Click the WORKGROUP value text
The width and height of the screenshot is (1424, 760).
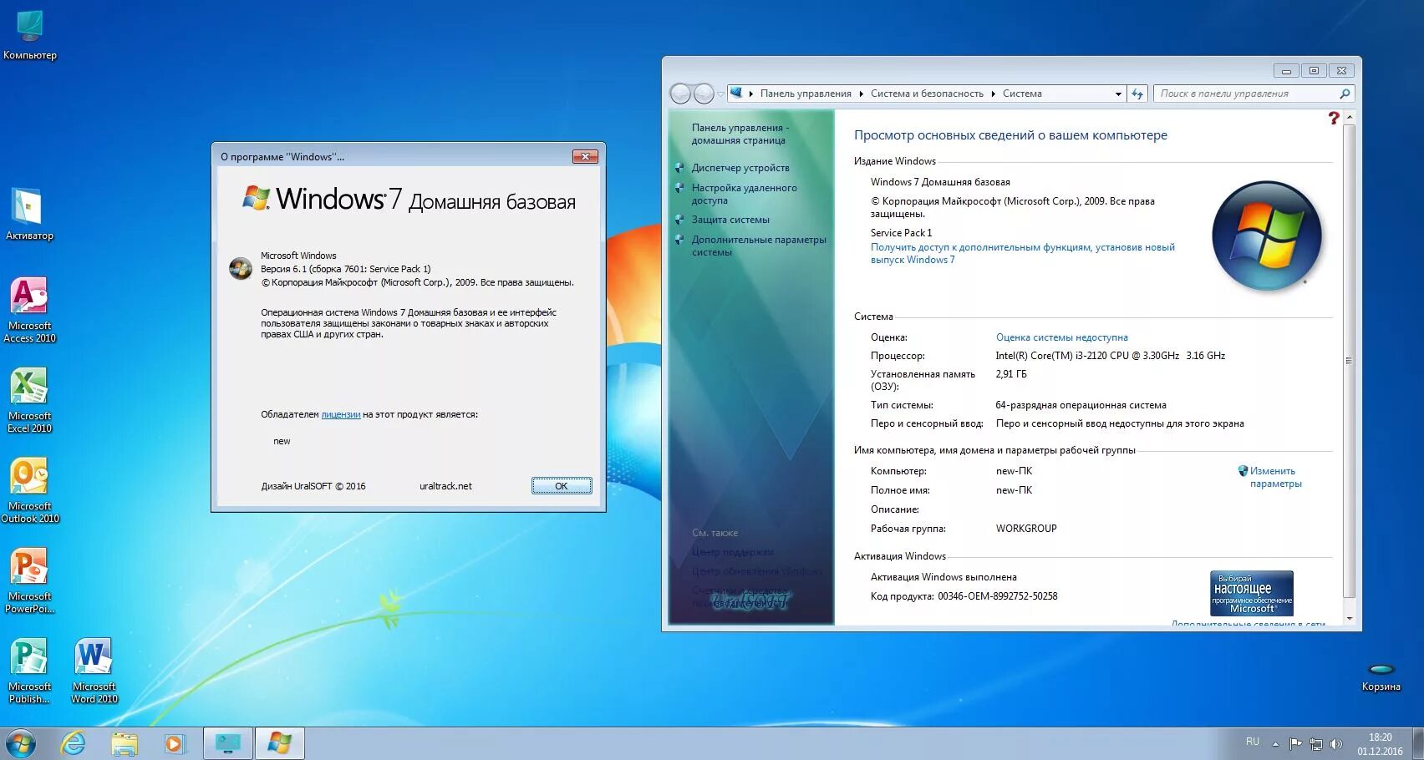(1026, 529)
